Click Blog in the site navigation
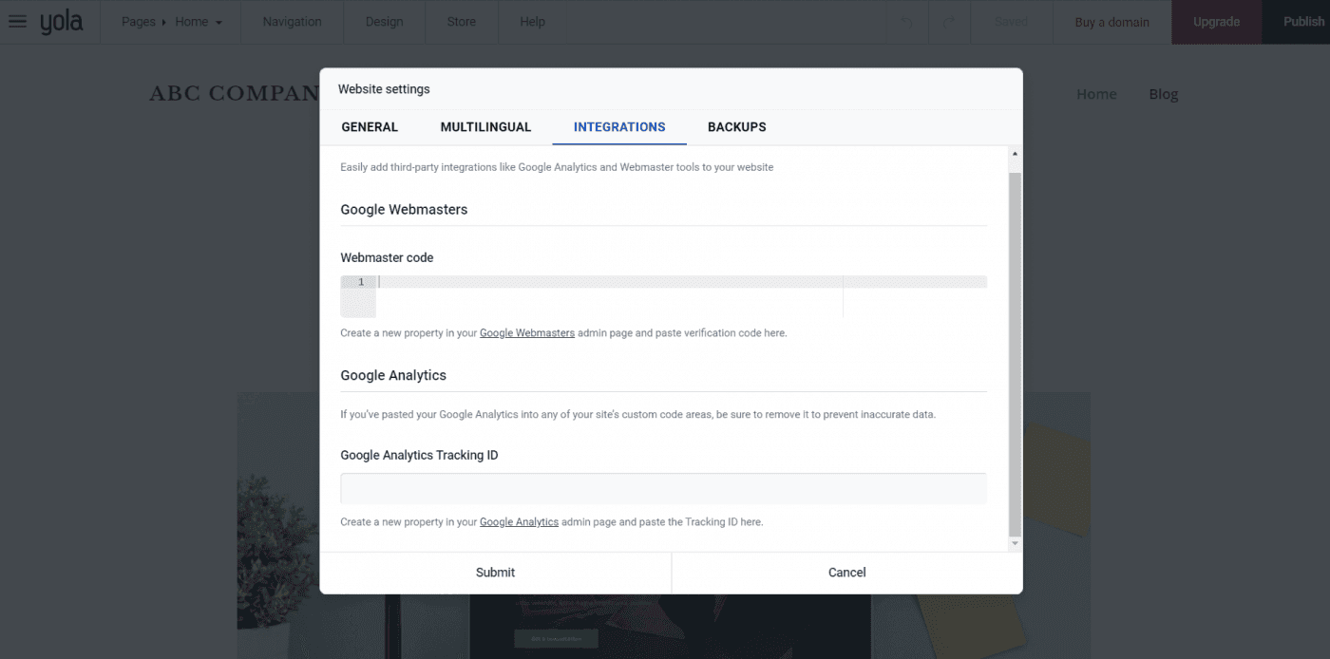The height and width of the screenshot is (659, 1330). point(1163,94)
